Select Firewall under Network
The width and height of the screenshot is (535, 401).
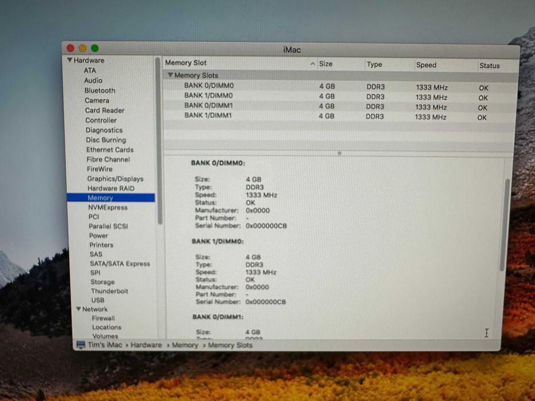(x=103, y=318)
